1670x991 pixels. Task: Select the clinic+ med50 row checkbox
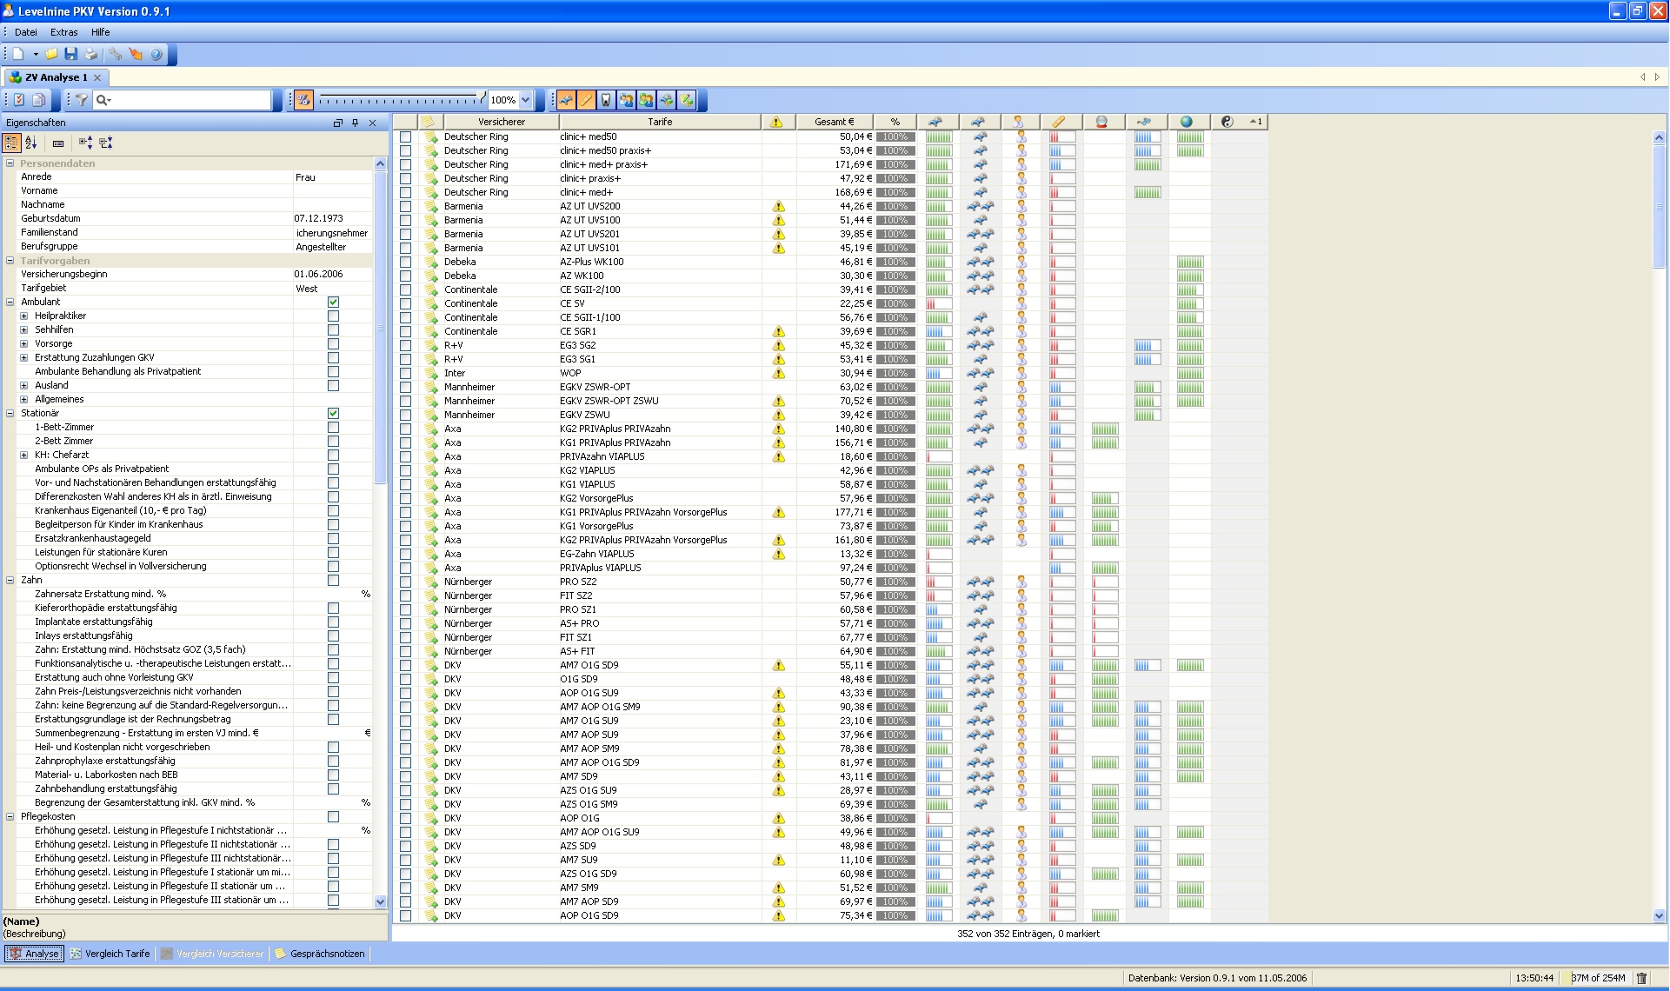pyautogui.click(x=405, y=136)
